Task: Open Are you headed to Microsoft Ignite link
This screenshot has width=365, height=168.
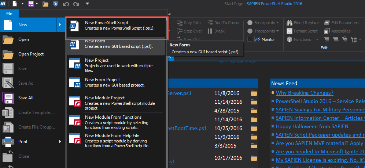Action: tap(320, 152)
